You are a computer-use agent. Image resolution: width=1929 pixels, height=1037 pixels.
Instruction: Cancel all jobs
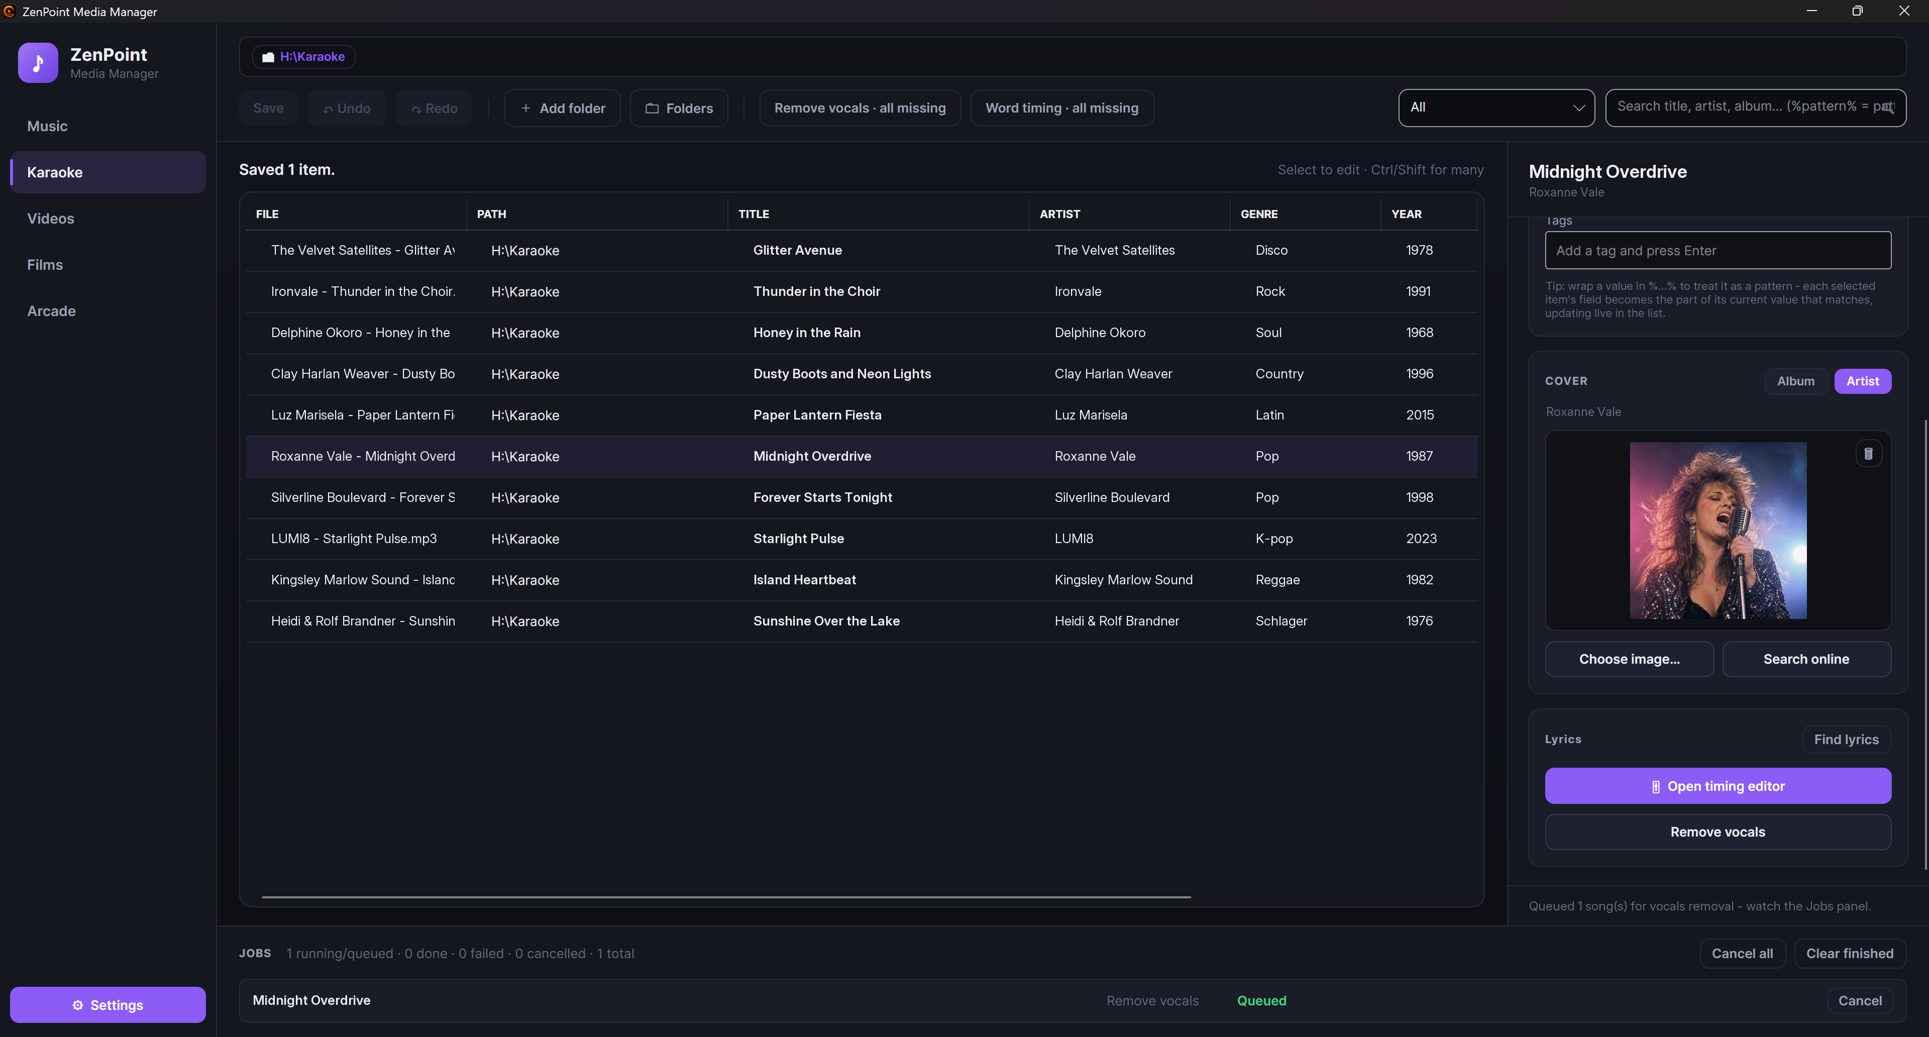pyautogui.click(x=1742, y=954)
